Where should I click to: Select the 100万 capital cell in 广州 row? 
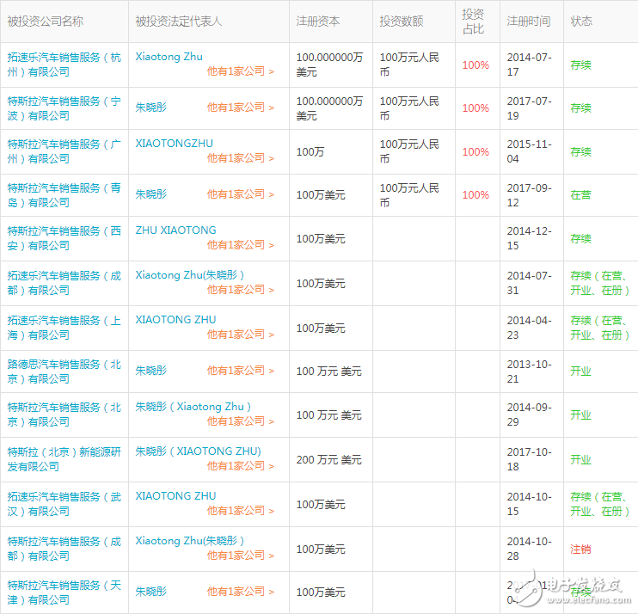point(310,152)
